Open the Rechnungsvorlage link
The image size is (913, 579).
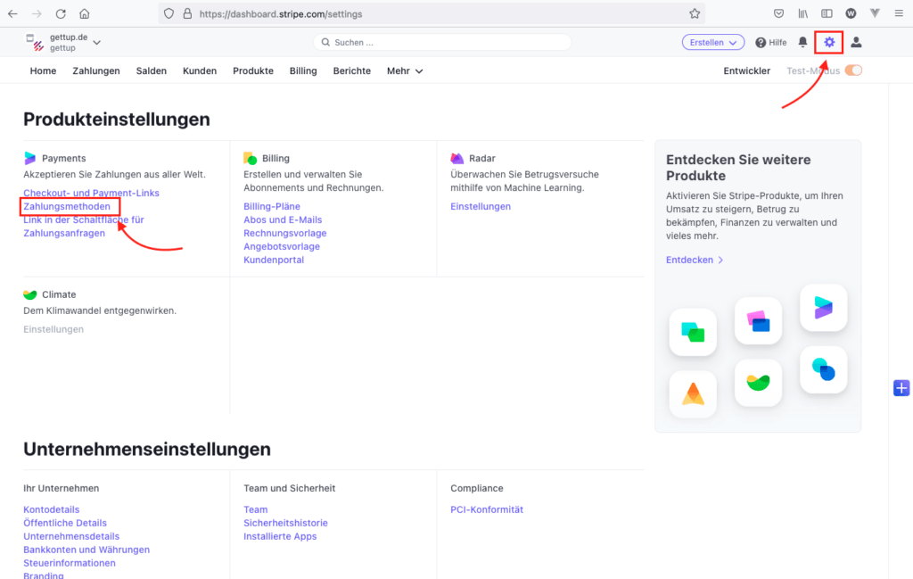(x=284, y=233)
